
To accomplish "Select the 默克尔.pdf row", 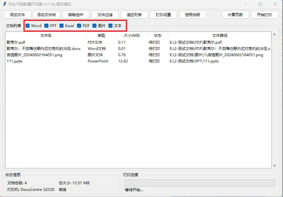I will click(x=138, y=42).
